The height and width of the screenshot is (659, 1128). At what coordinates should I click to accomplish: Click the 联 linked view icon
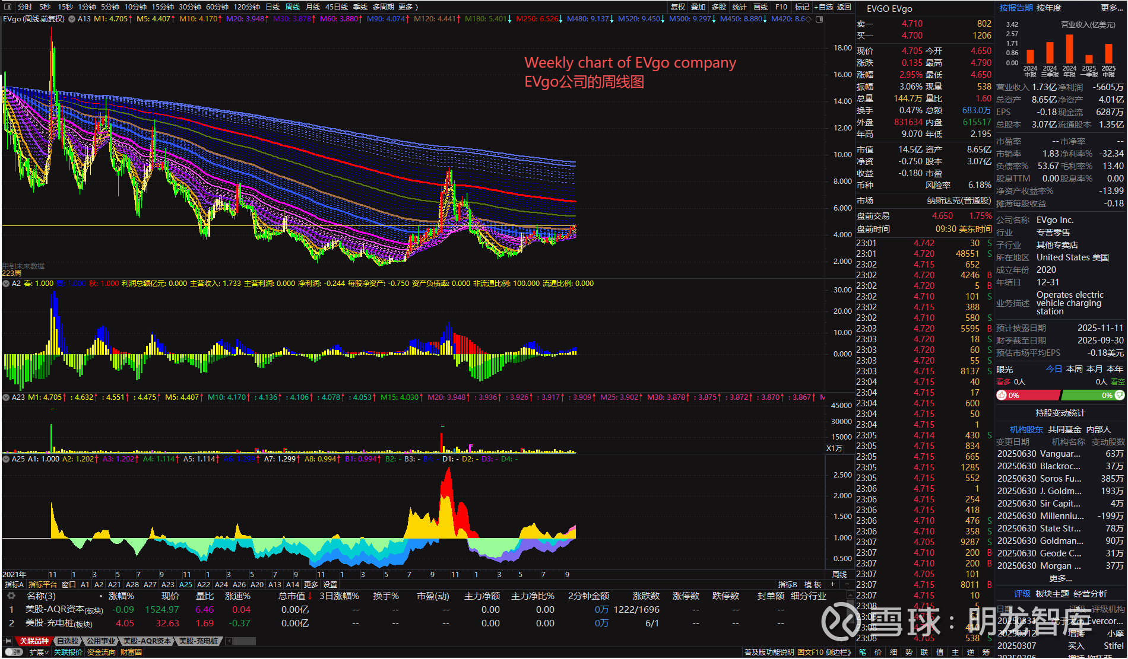click(x=924, y=652)
